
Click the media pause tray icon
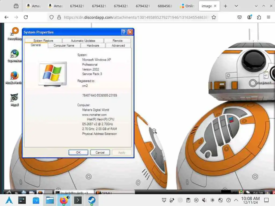[x=196, y=200]
